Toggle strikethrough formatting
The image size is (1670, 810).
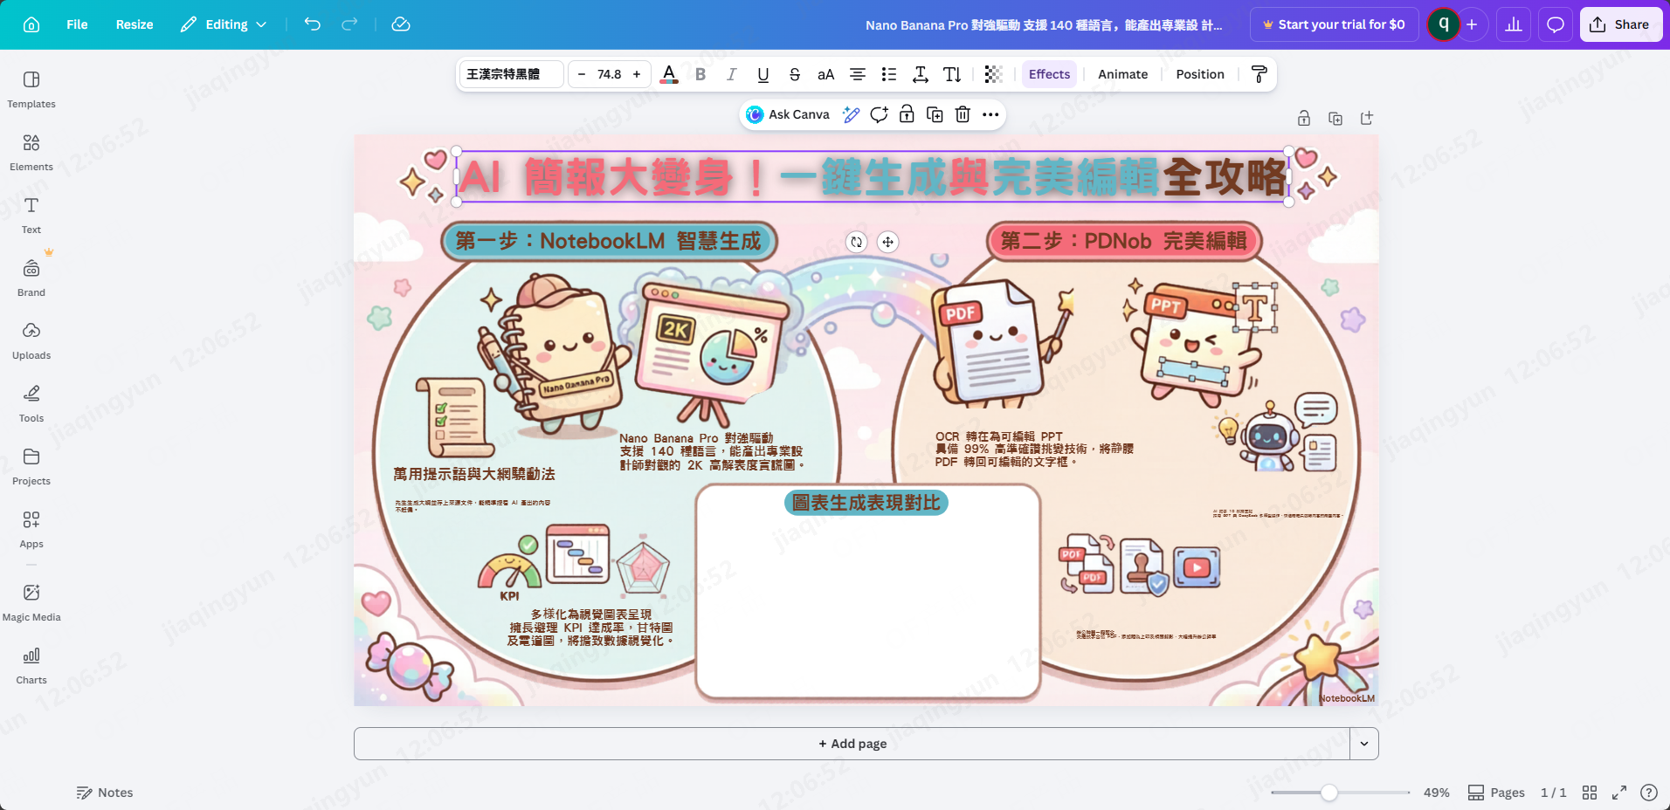pyautogui.click(x=794, y=74)
